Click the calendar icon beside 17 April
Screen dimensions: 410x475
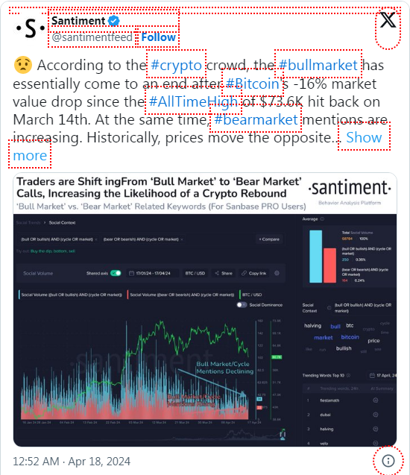point(373,375)
